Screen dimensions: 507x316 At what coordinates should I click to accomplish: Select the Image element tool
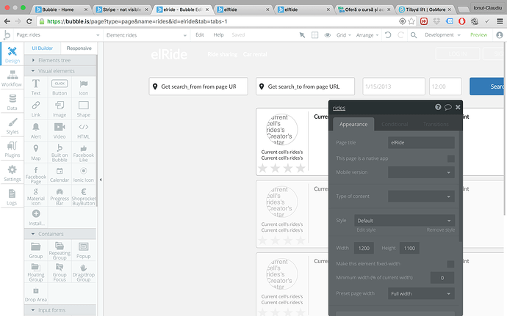pyautogui.click(x=60, y=109)
